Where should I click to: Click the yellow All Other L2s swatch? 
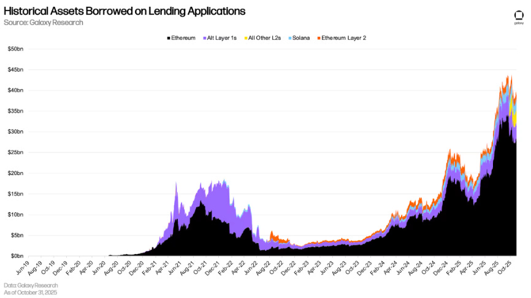click(246, 38)
